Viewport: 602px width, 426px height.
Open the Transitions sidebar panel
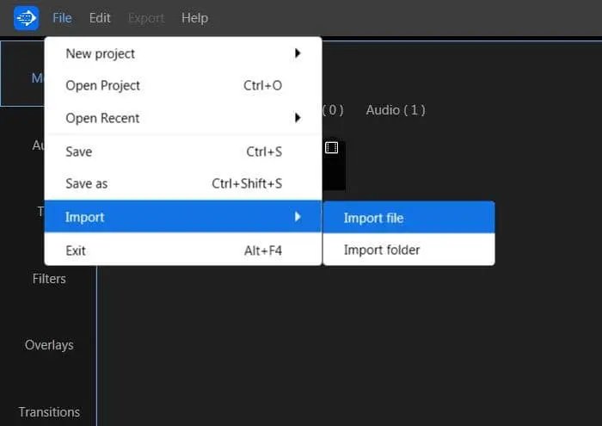click(x=49, y=411)
